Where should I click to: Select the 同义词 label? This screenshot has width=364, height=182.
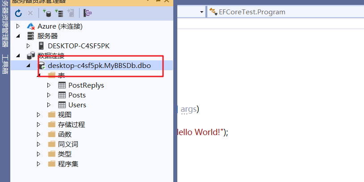coord(68,144)
